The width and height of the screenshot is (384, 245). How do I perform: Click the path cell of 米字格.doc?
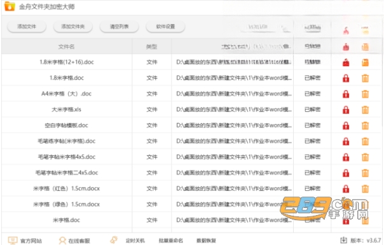point(233,220)
